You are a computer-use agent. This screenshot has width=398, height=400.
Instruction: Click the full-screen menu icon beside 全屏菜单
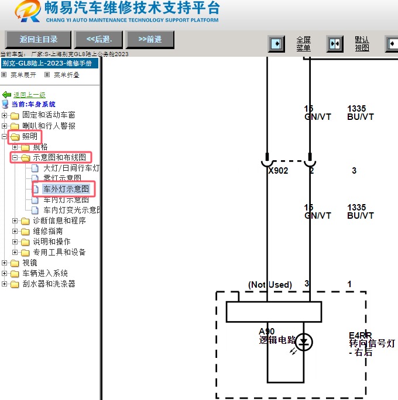(x=276, y=44)
